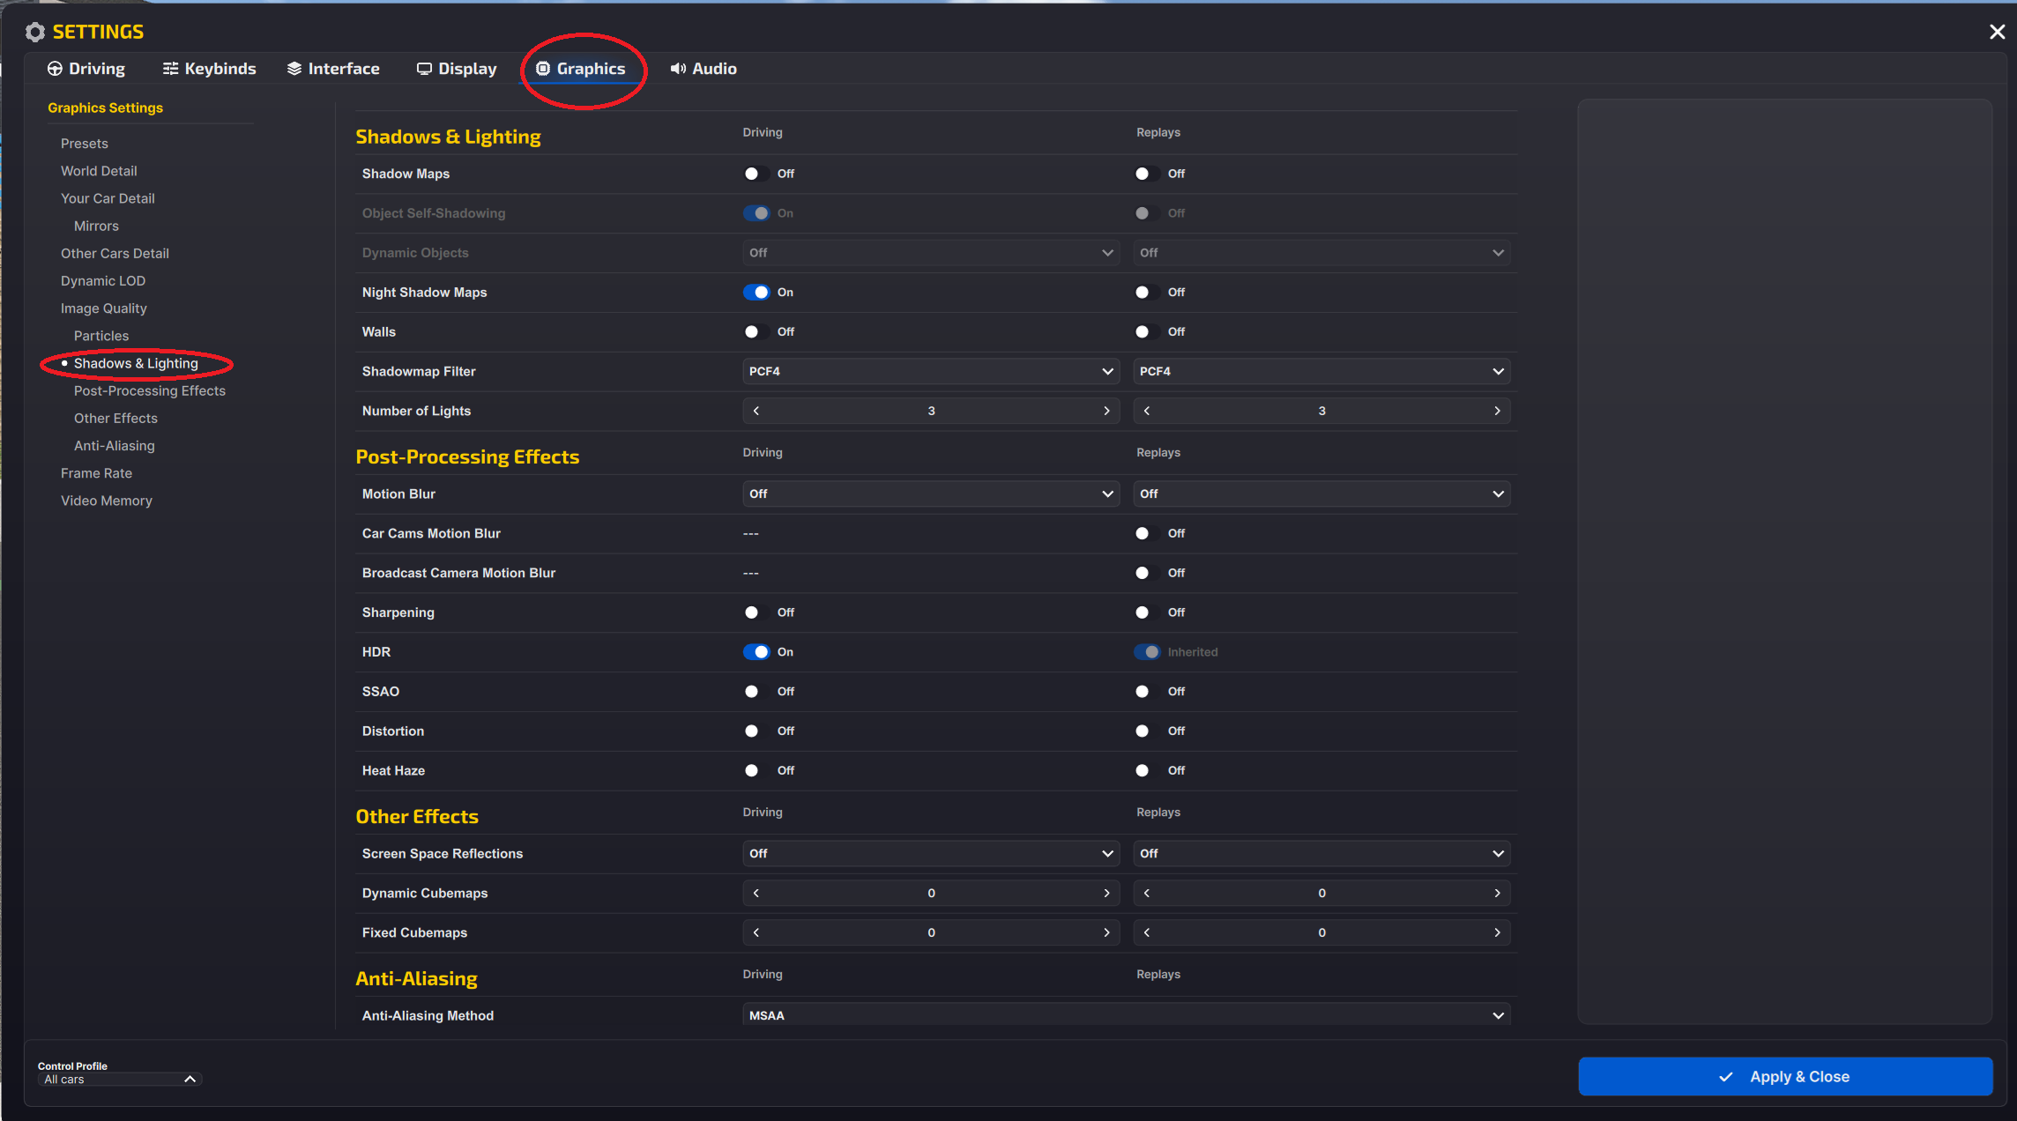Disable HDR for Driving

[x=756, y=652]
